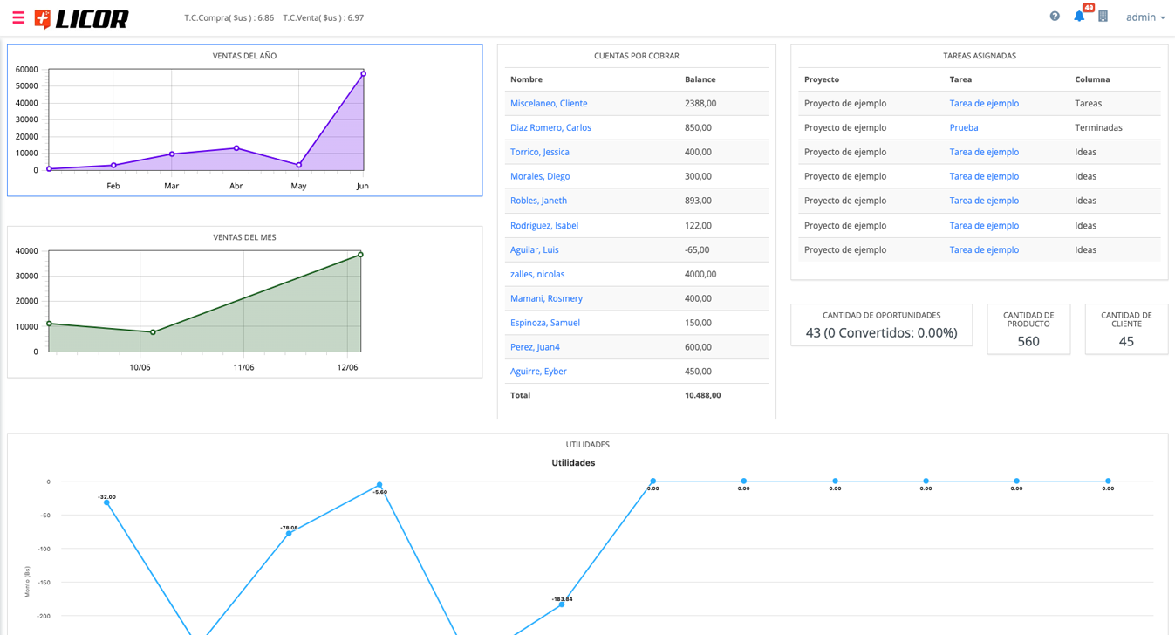Select the Cantidad de Producto card
Image resolution: width=1175 pixels, height=635 pixels.
tap(1028, 329)
